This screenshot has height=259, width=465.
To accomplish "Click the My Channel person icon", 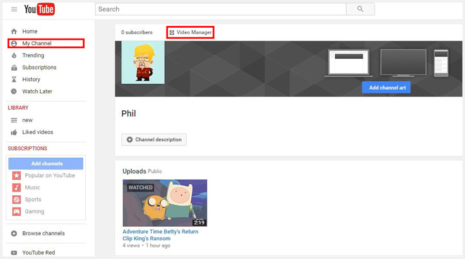I will pos(14,44).
